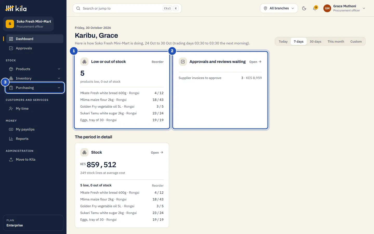Click the KES 859,512 stock value

point(98,165)
